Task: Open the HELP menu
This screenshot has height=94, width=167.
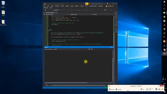Action: pos(51,8)
